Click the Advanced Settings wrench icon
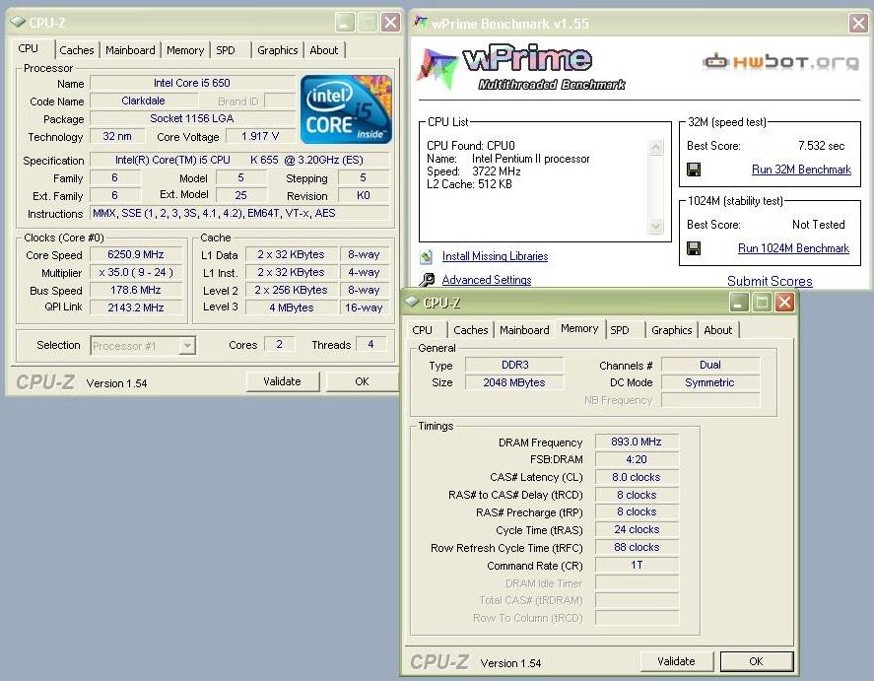The image size is (874, 681). (427, 279)
